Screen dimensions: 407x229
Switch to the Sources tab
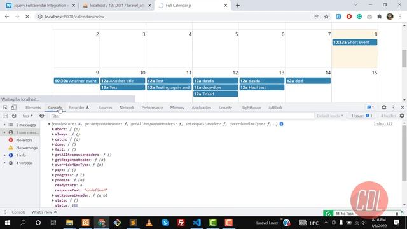click(x=106, y=108)
